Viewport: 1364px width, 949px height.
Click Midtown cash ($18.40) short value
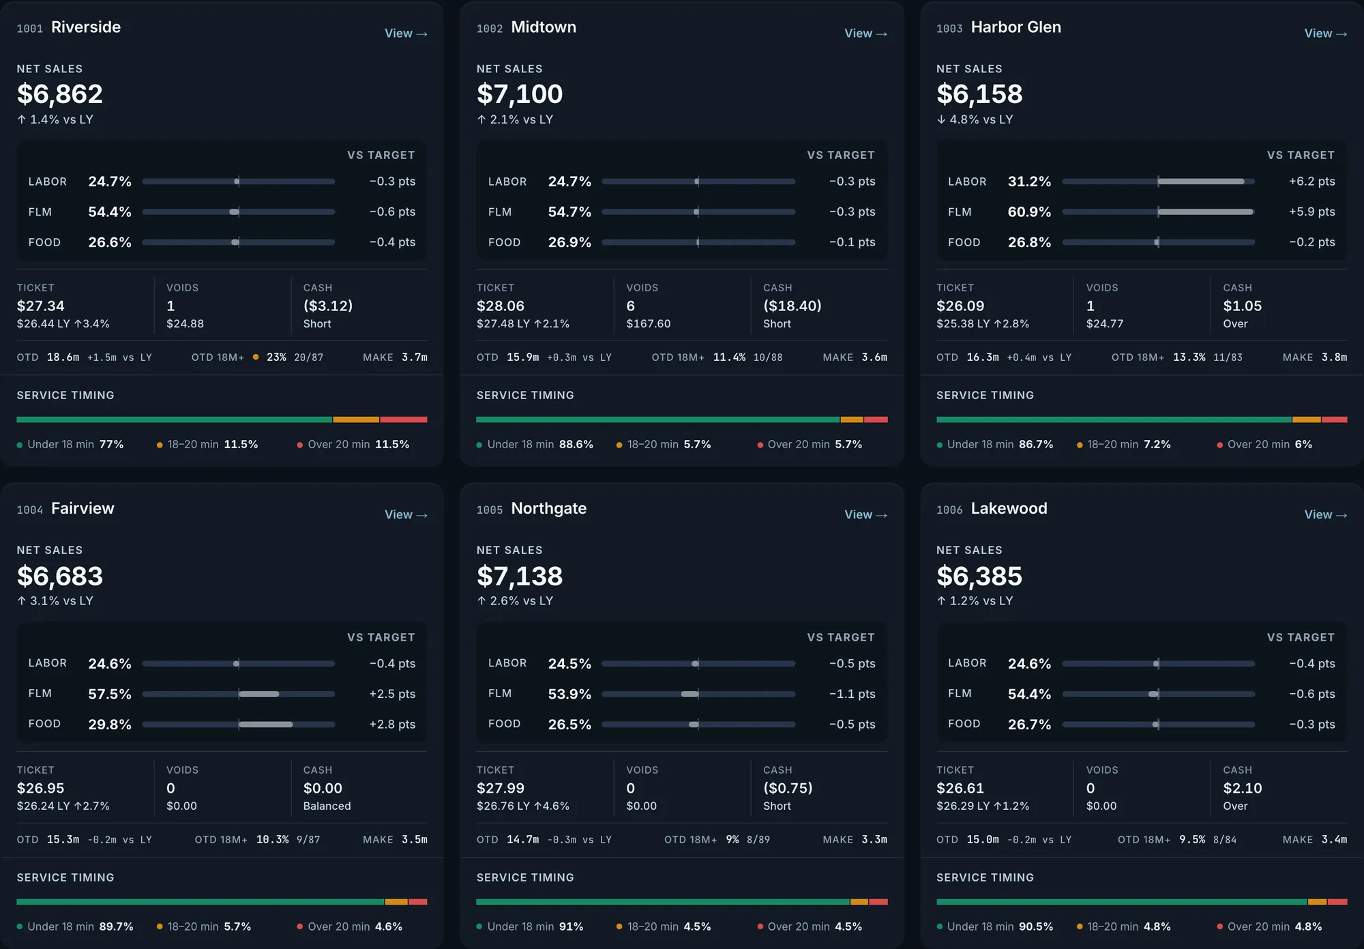[x=792, y=306]
